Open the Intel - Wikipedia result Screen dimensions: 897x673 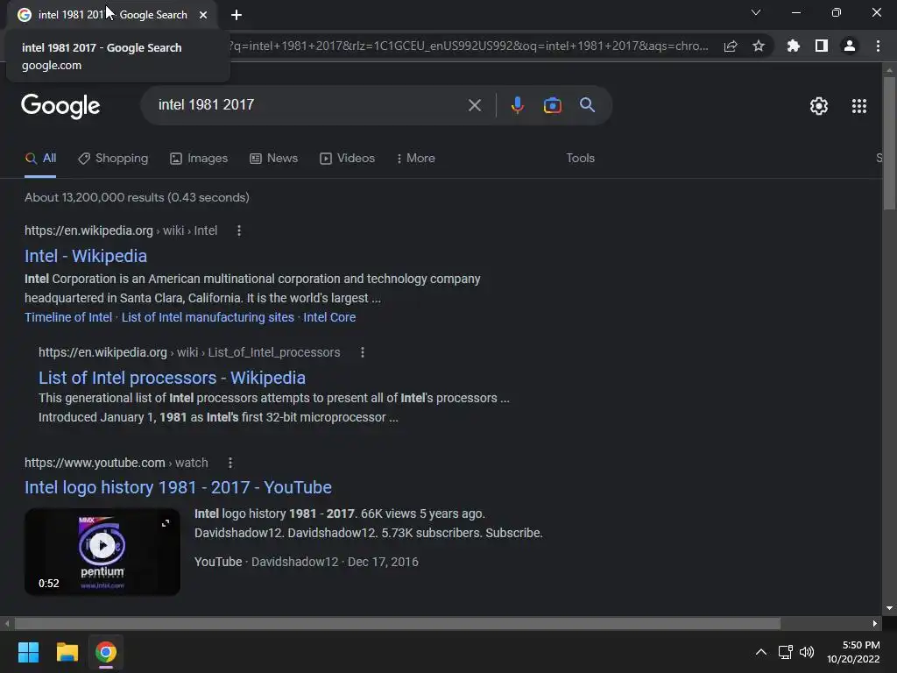click(x=86, y=256)
